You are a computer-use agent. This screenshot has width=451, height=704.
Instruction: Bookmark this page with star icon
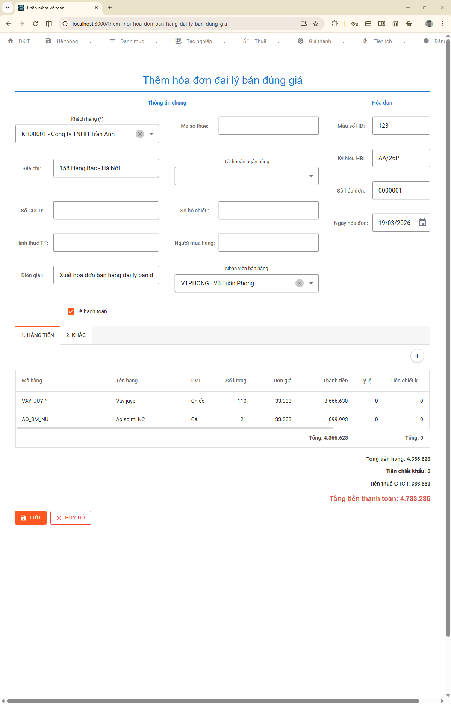click(316, 24)
